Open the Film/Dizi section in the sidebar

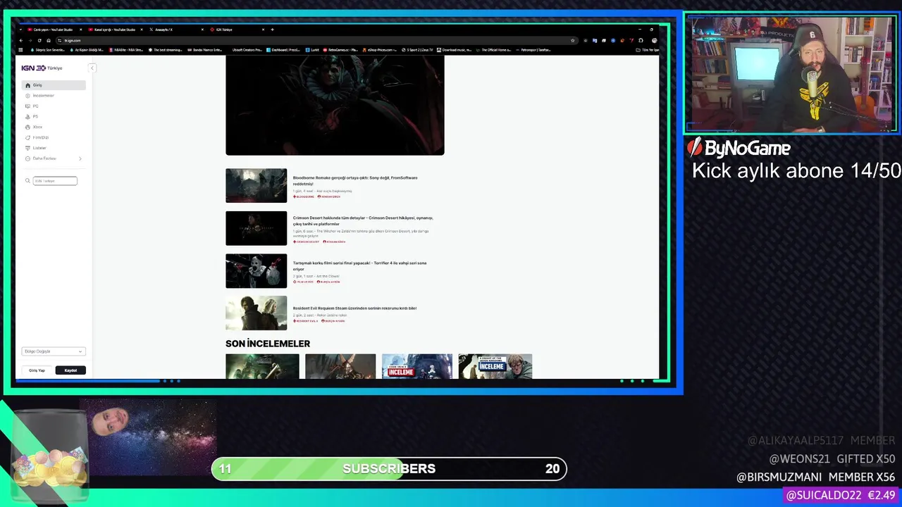pos(54,138)
